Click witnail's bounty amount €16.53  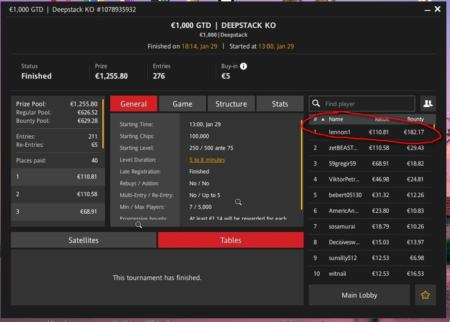pyautogui.click(x=415, y=274)
